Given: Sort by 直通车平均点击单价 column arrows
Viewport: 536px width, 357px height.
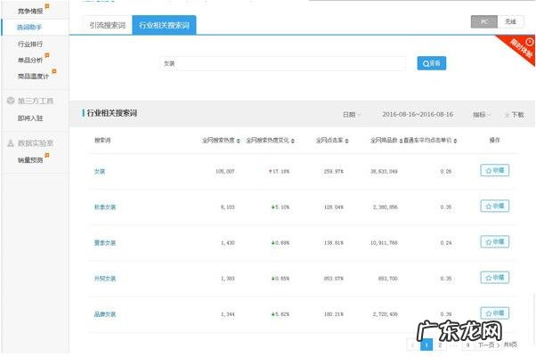Looking at the screenshot, I should coord(455,141).
